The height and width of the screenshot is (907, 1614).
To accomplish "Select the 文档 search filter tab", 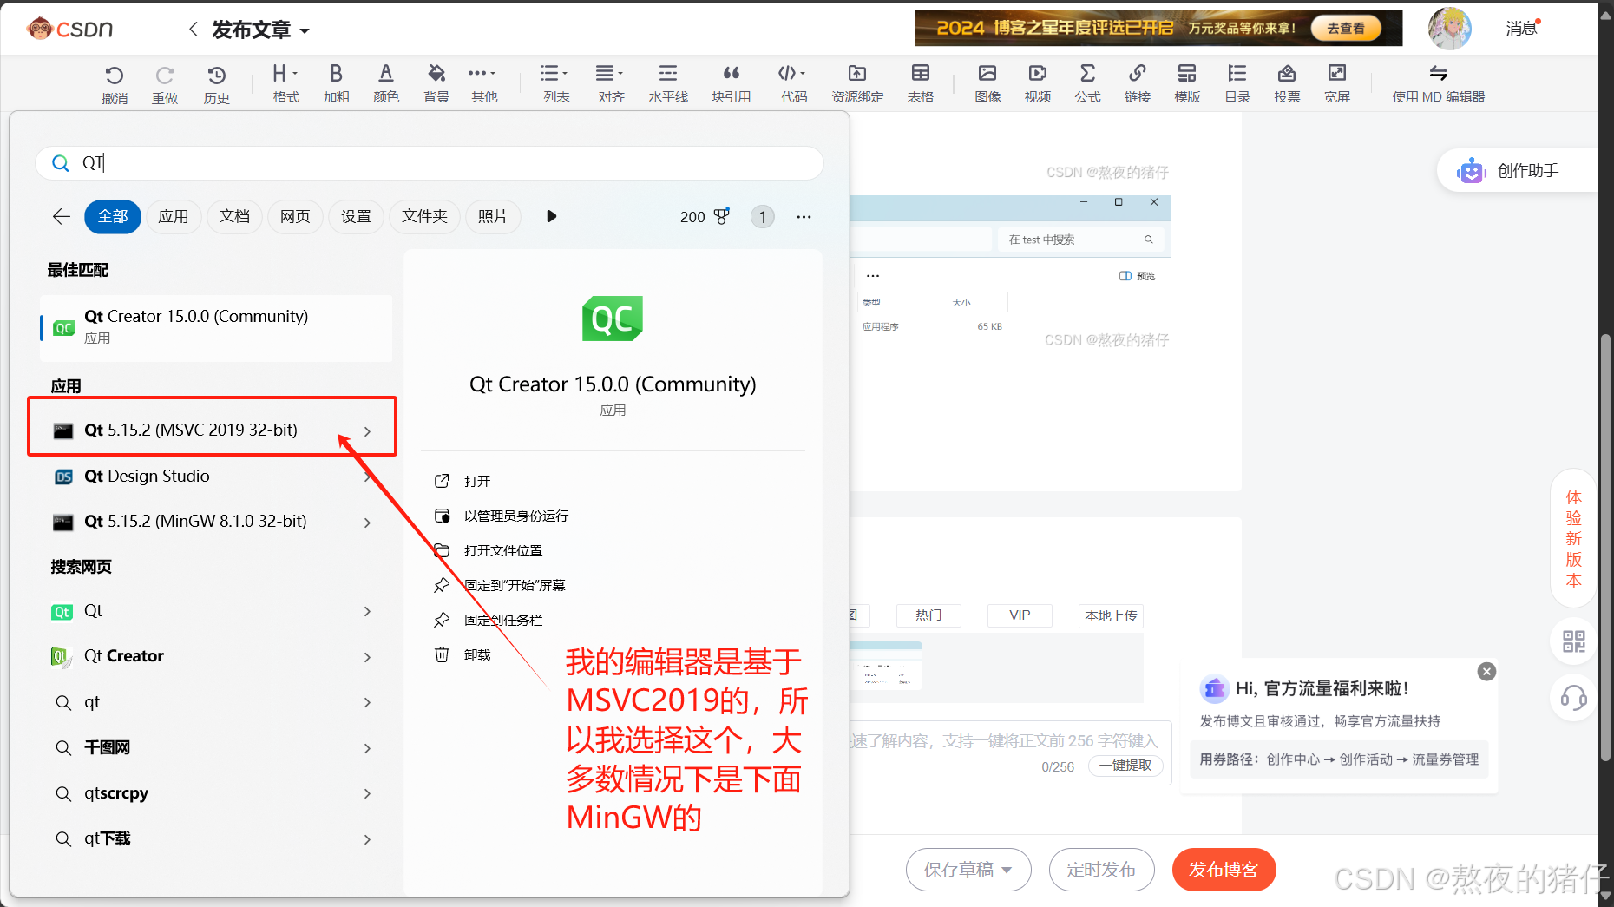I will click(x=234, y=216).
